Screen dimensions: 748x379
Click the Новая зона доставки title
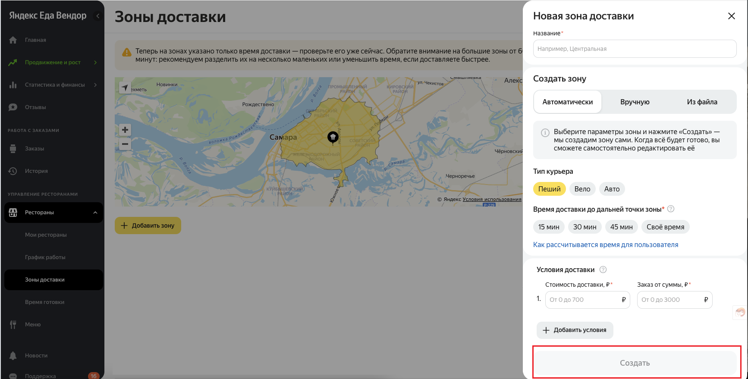coord(583,16)
